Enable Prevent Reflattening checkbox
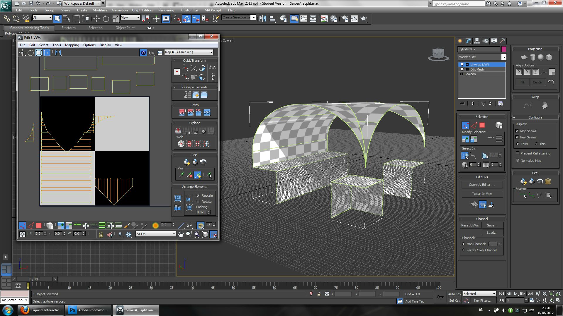 tap(518, 153)
